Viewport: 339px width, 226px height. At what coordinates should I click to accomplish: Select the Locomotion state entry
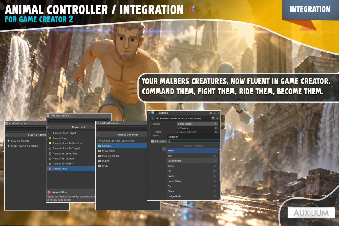pyautogui.click(x=192, y=161)
